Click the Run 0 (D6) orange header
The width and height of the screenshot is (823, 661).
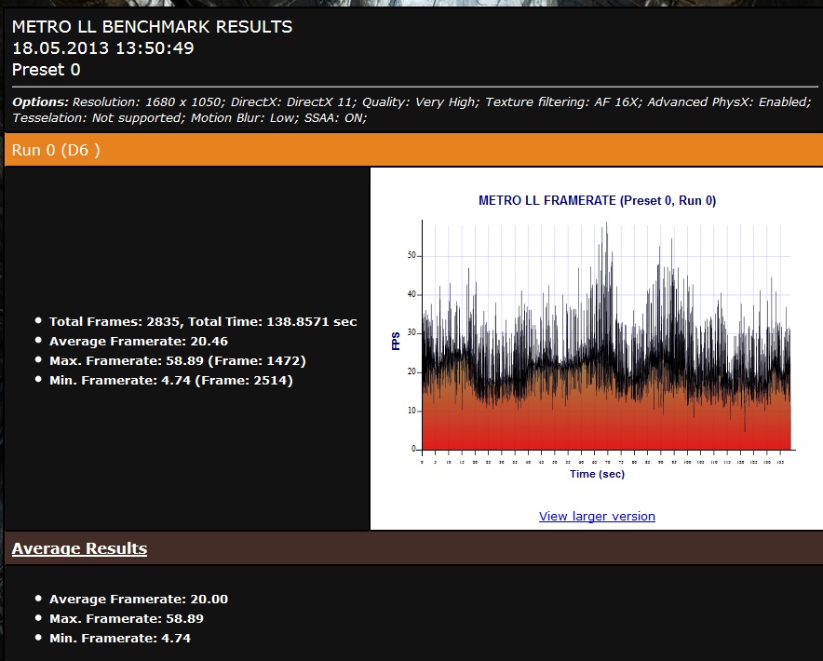click(413, 150)
